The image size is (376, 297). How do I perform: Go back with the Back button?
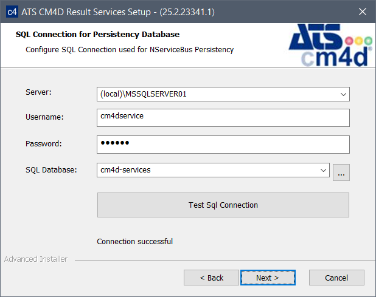pos(212,278)
